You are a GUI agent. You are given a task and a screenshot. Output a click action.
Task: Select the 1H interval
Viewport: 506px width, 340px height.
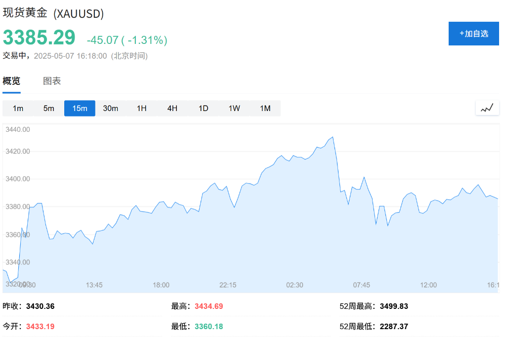141,108
